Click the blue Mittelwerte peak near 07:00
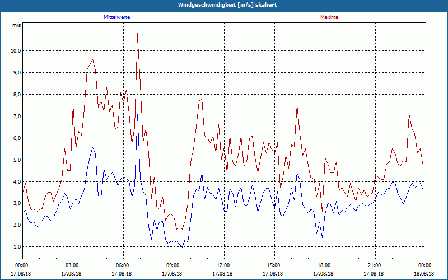The height and width of the screenshot is (280, 448). click(137, 114)
